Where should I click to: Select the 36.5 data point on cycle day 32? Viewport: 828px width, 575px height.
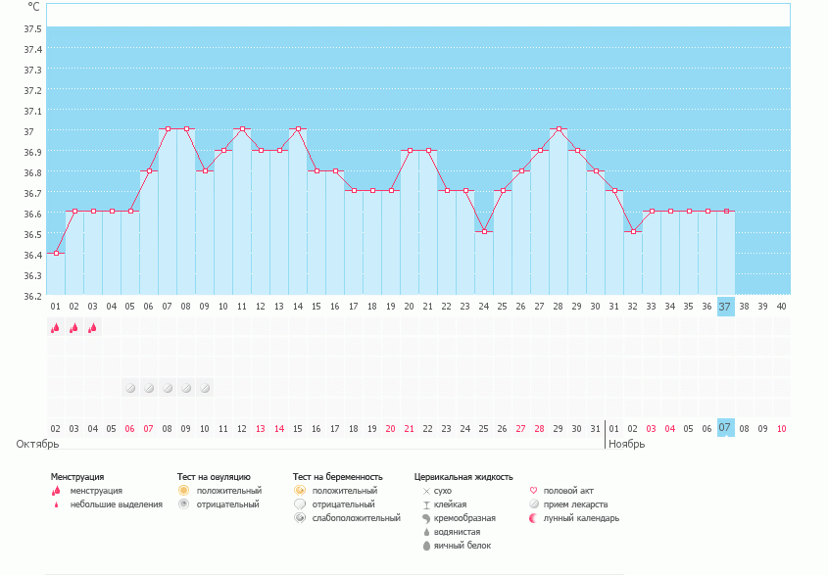click(633, 232)
